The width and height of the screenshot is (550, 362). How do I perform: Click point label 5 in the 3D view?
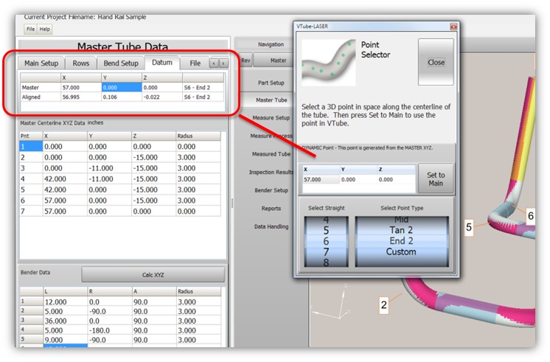(468, 227)
